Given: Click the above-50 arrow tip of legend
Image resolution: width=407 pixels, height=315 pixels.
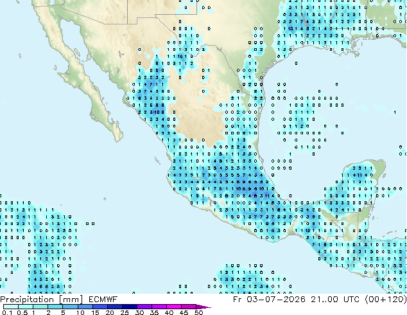Looking at the screenshot, I should click(x=203, y=307).
